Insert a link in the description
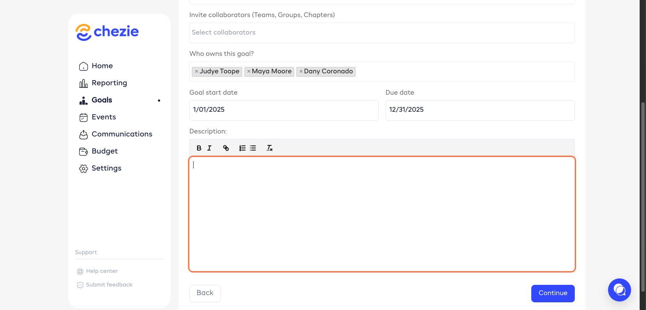Viewport: 646px width, 310px height. click(226, 148)
